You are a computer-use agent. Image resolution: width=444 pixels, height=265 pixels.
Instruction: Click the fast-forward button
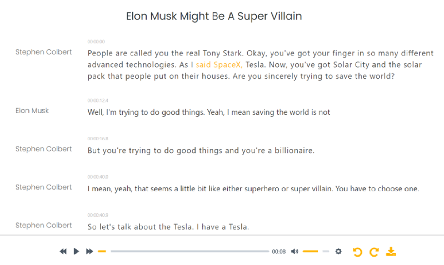tap(89, 252)
